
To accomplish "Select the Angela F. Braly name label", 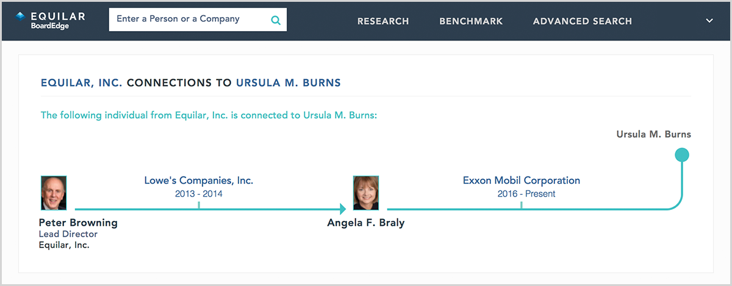I will click(366, 223).
